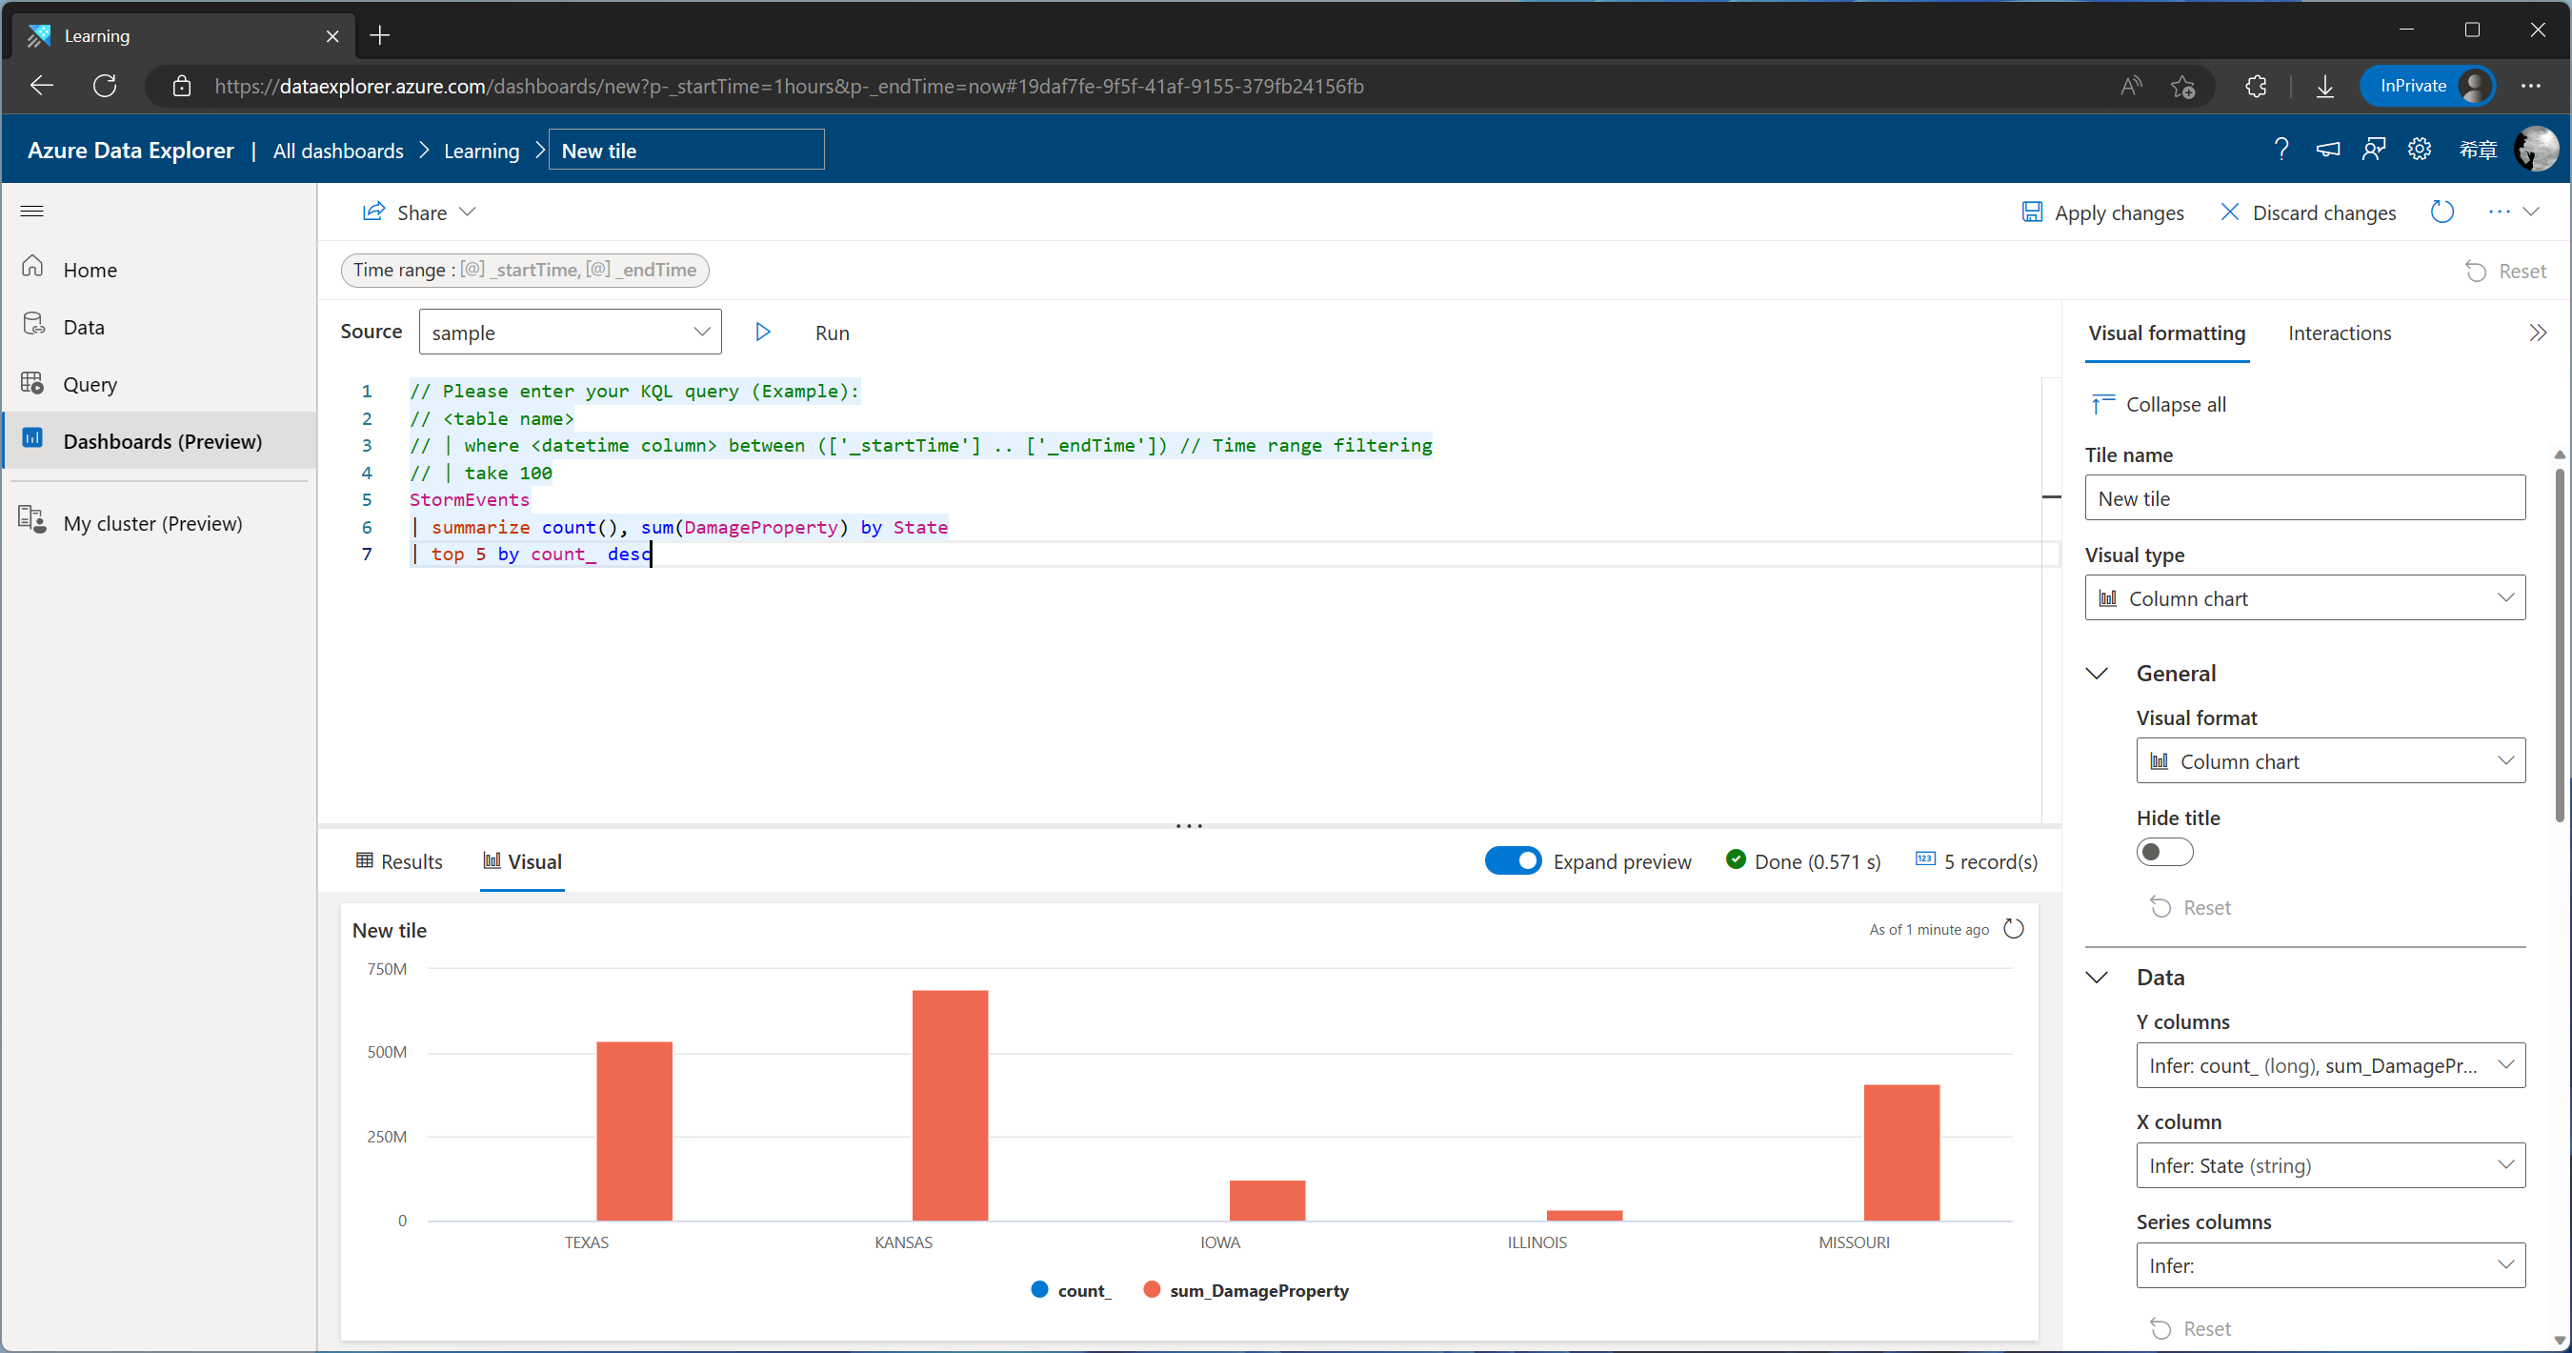
Task: Click Collapse all in formatting pane
Action: tap(2158, 404)
